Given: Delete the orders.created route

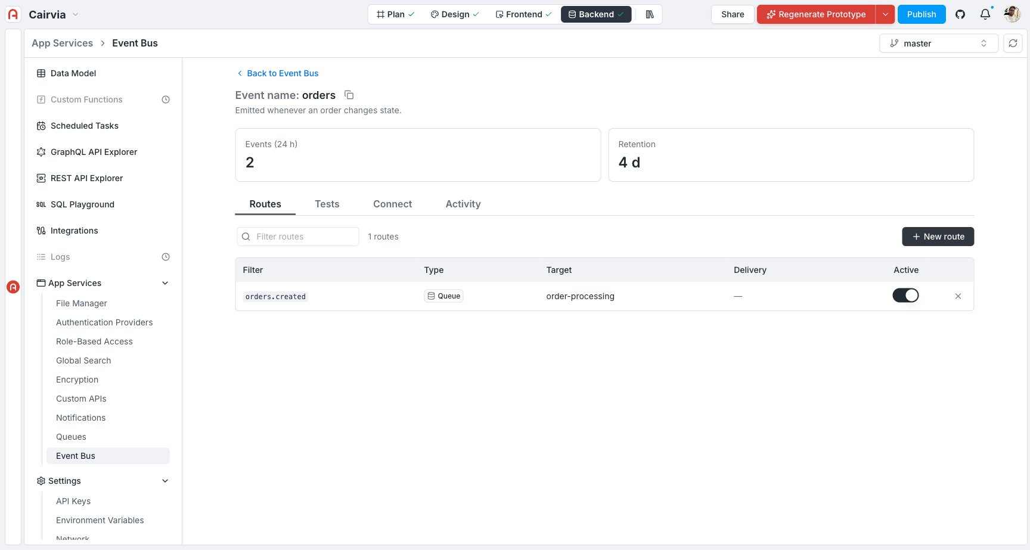Looking at the screenshot, I should 958,296.
